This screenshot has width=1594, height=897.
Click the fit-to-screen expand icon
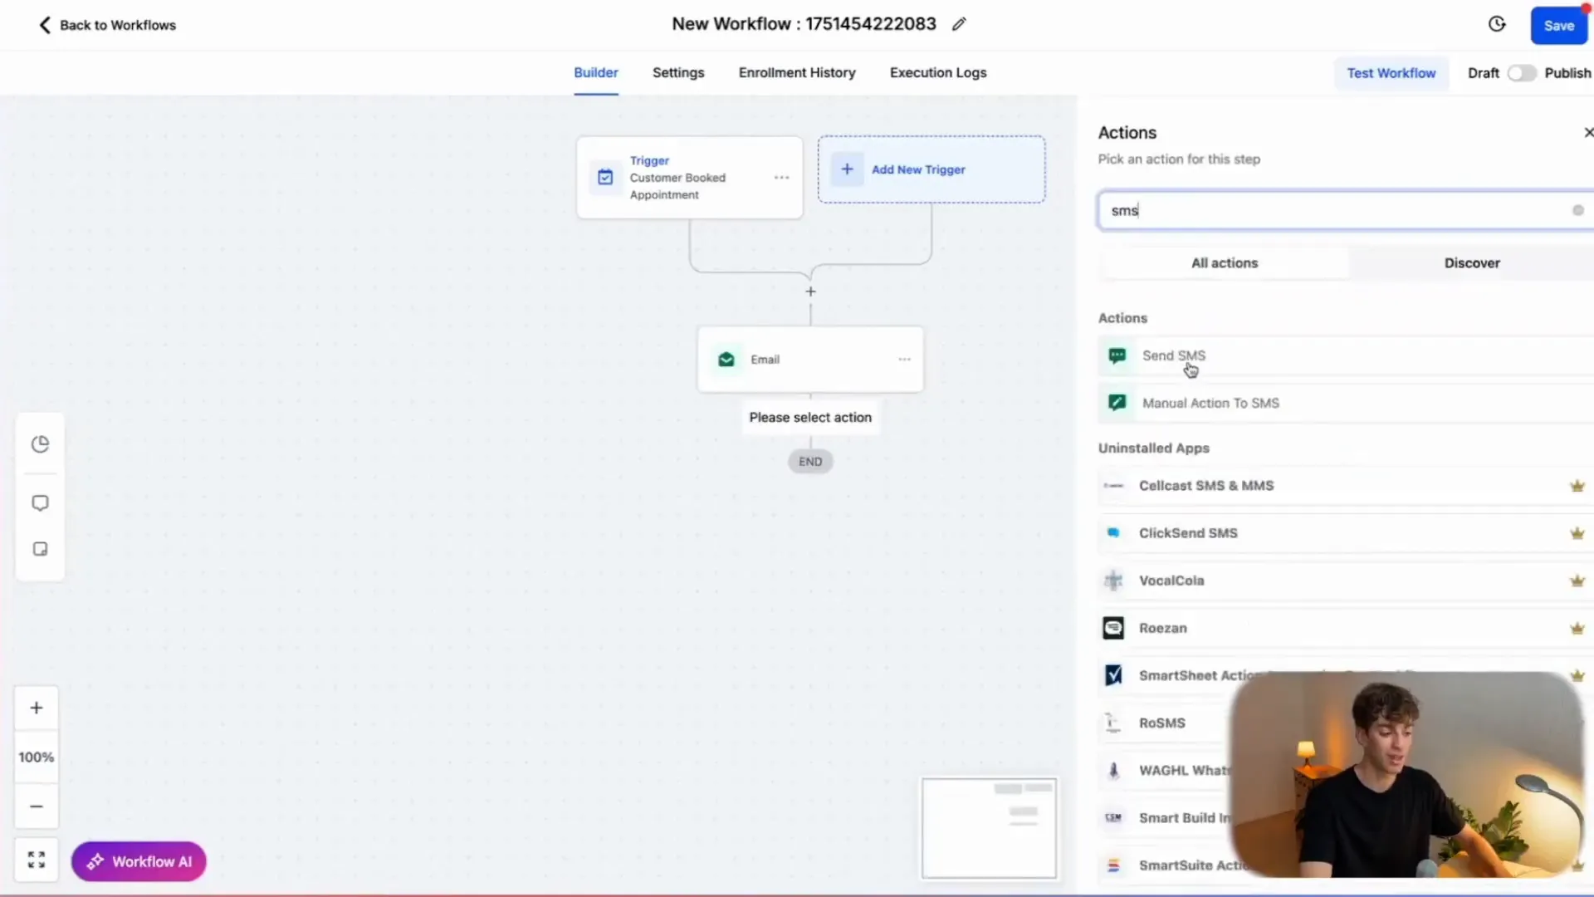click(x=37, y=860)
